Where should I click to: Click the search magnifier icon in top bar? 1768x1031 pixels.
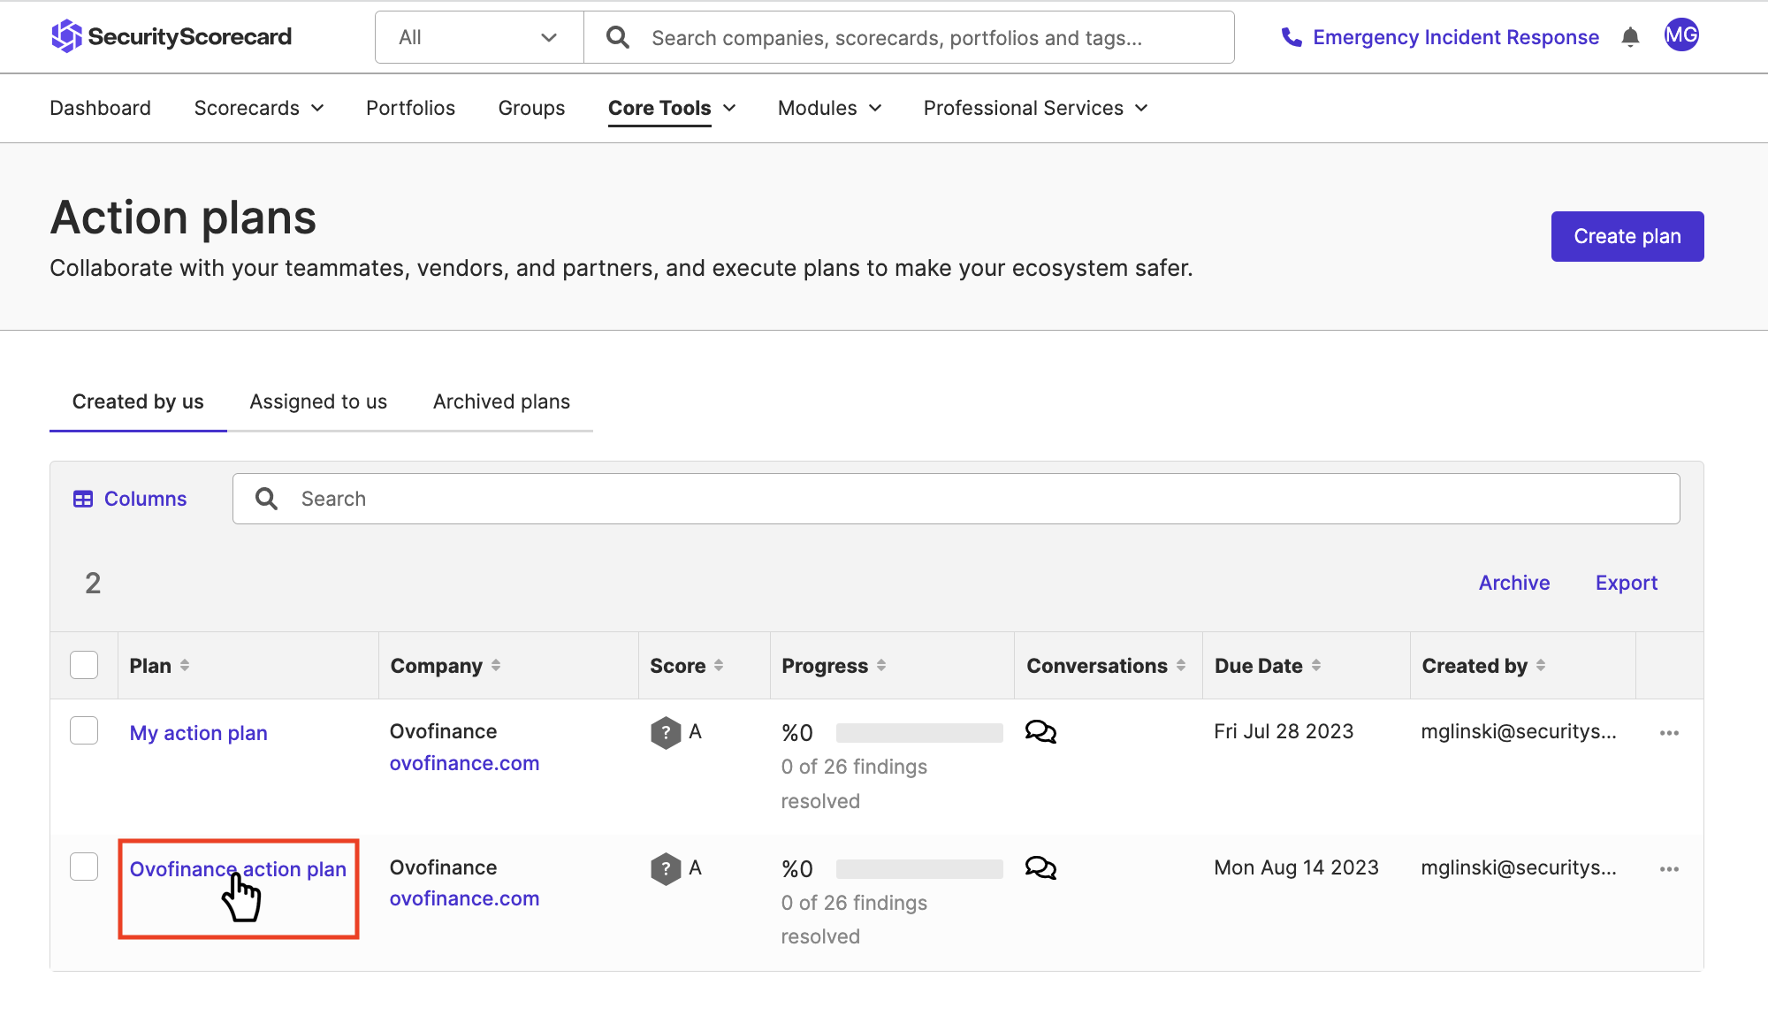click(618, 37)
